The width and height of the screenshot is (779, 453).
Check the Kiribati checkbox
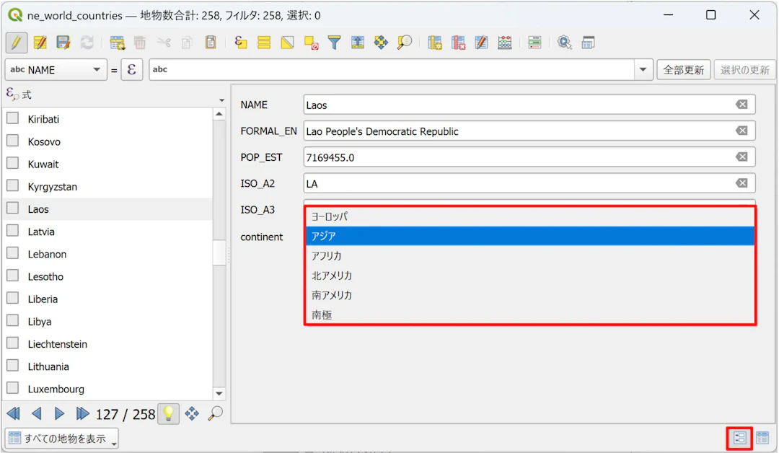13,118
